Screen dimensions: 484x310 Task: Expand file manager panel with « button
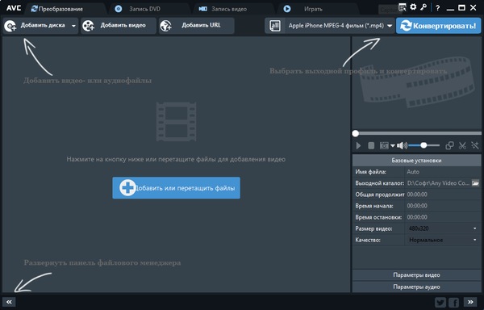[9, 302]
